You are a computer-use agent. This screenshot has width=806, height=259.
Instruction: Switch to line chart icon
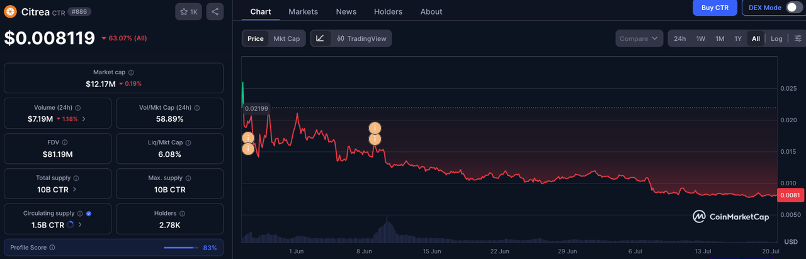pos(320,38)
